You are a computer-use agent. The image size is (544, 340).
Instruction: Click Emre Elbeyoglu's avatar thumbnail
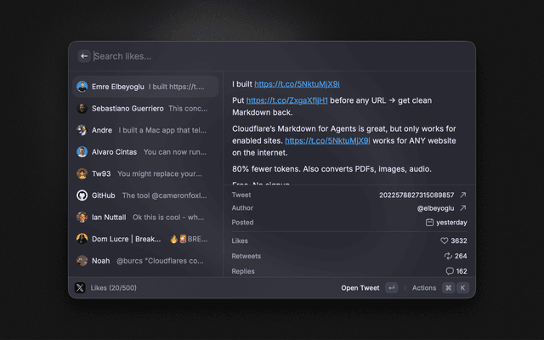pyautogui.click(x=82, y=87)
